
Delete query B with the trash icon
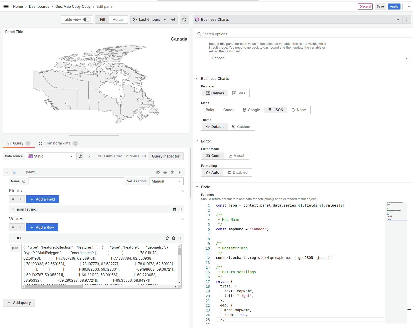172,172
